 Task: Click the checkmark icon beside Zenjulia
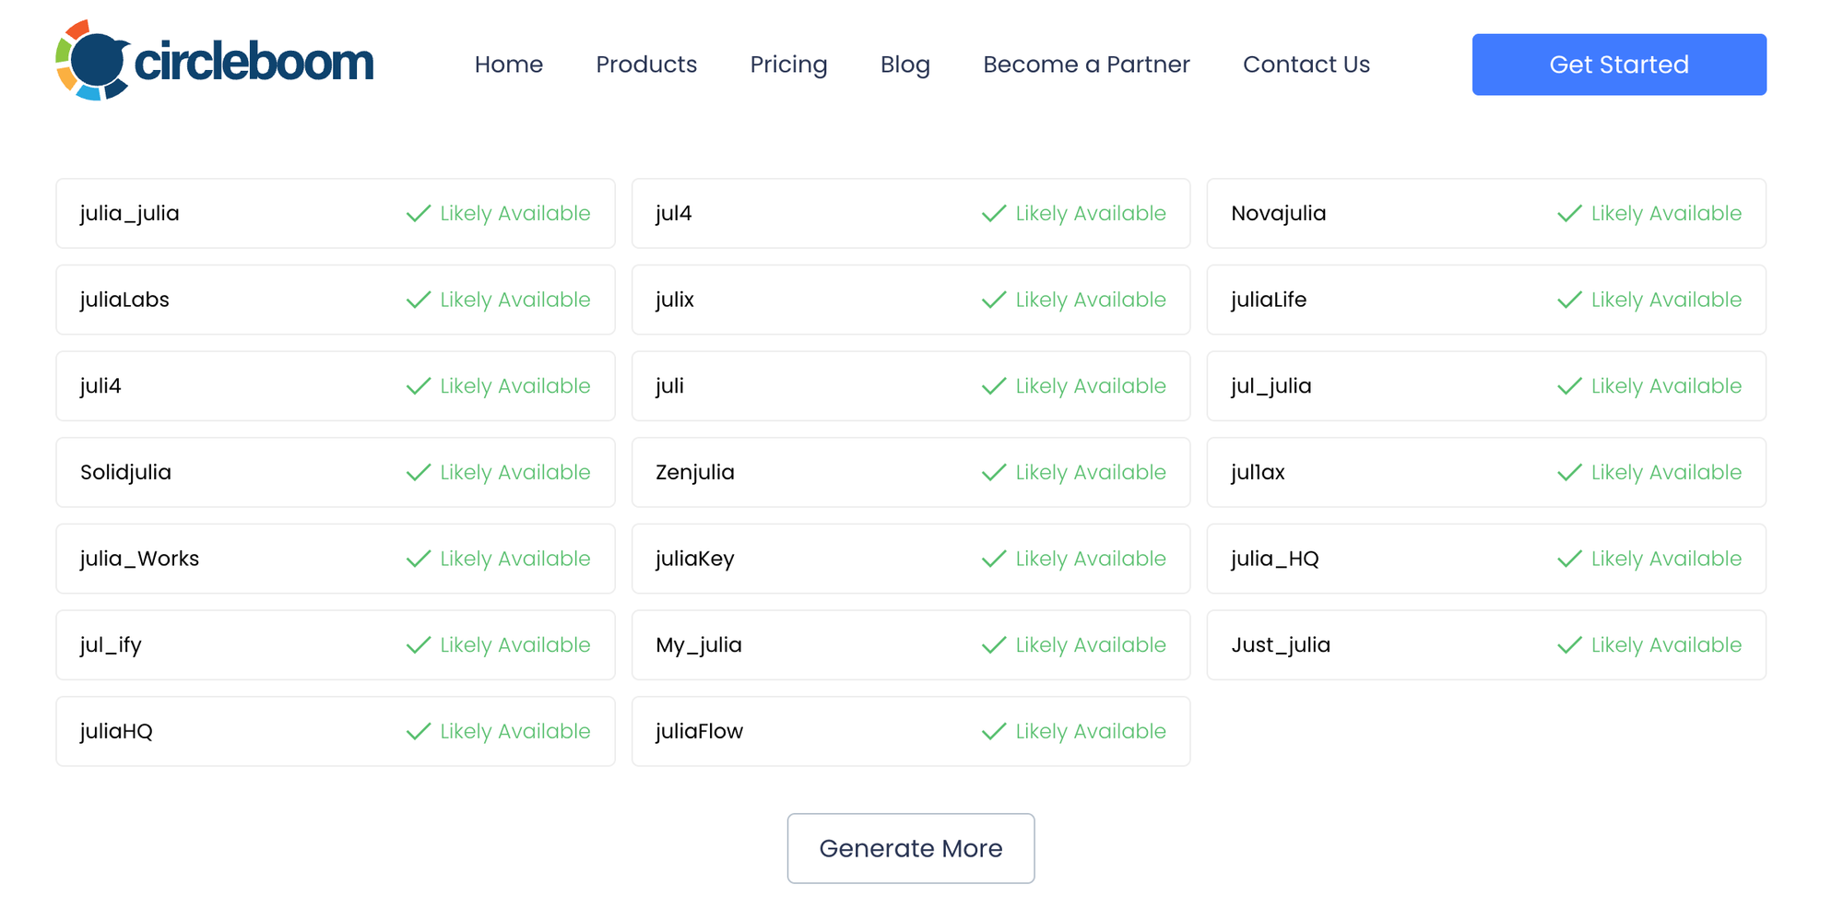tap(994, 473)
